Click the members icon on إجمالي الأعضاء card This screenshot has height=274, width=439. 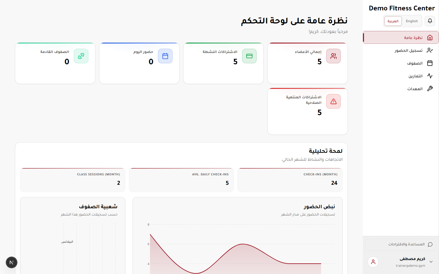[x=334, y=56]
